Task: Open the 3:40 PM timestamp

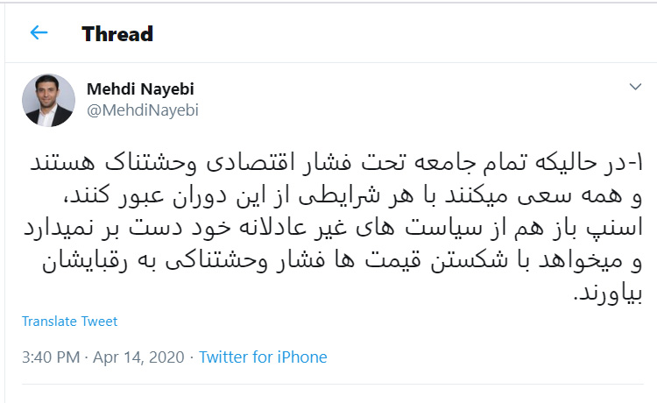Action: pos(51,357)
